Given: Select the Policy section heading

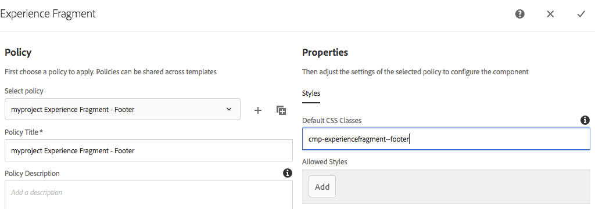Looking at the screenshot, I should coord(18,52).
